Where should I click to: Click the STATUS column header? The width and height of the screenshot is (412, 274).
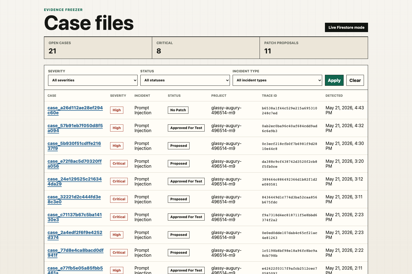pyautogui.click(x=174, y=96)
